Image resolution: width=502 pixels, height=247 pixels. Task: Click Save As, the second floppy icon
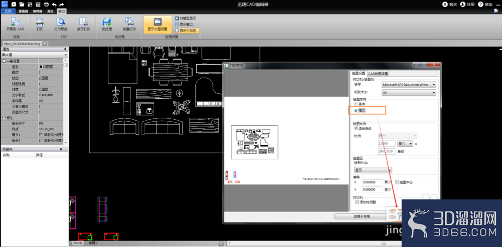tap(38, 5)
